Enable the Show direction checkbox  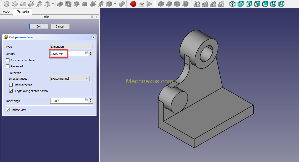click(11, 85)
